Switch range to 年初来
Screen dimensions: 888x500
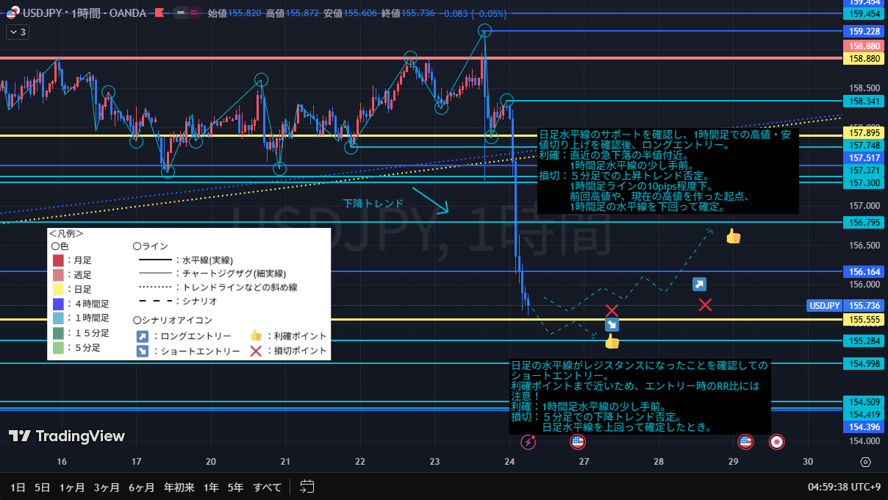(179, 487)
